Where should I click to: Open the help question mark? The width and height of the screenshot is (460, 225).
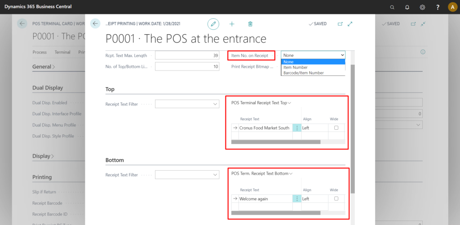(438, 7)
